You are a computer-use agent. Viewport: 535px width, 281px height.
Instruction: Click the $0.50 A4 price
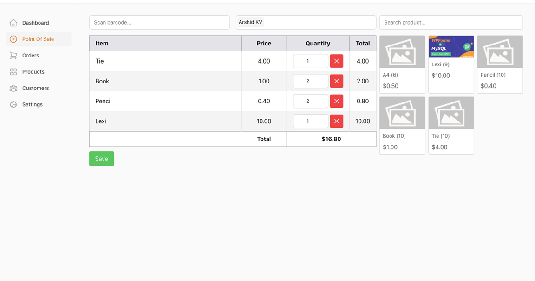[x=391, y=86]
